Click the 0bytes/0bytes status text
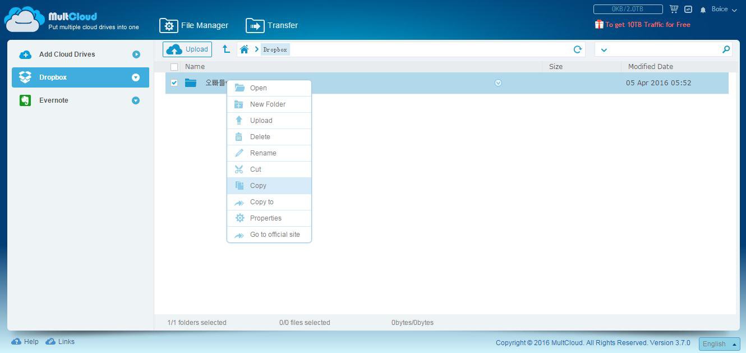The width and height of the screenshot is (746, 353). 412,323
